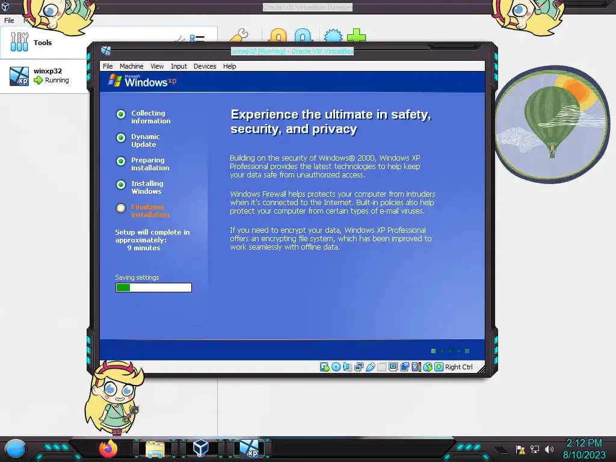This screenshot has width=616, height=462.
Task: Click the Dynamic Update step marker
Action: pyautogui.click(x=120, y=138)
